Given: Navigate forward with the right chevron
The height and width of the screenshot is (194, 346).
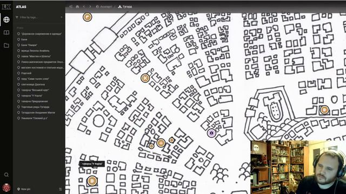Looking at the screenshot, I should pyautogui.click(x=90, y=6).
